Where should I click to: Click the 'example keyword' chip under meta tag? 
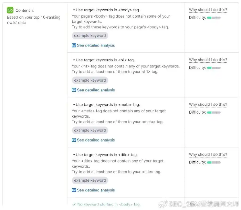(90, 131)
